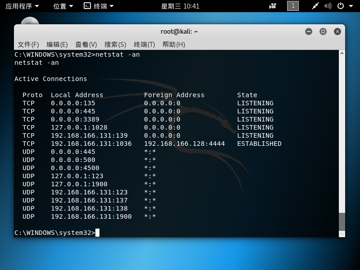Click the UDP entry 127.0.0.1:1900
Viewport: 360px width, 270px height.
79,184
